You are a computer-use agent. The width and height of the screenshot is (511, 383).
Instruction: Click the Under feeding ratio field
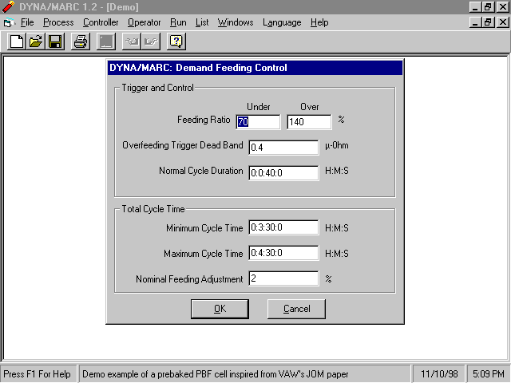258,122
